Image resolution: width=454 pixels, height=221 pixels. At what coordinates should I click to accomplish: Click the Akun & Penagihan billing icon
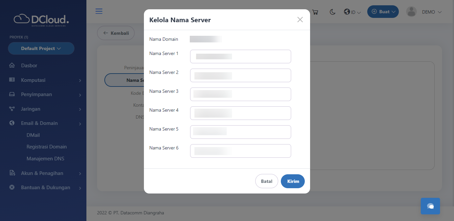point(12,173)
